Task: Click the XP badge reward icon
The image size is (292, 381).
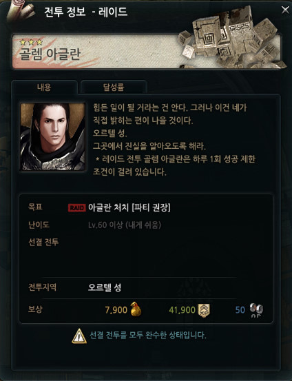Action: [x=204, y=310]
